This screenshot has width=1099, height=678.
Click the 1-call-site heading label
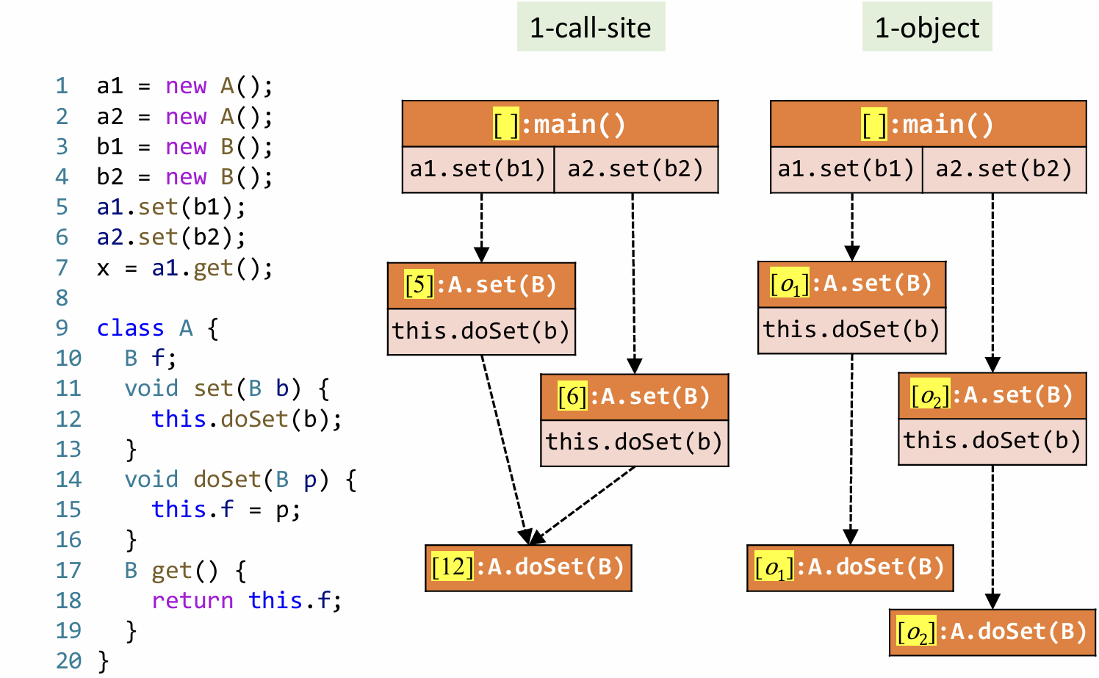591,28
